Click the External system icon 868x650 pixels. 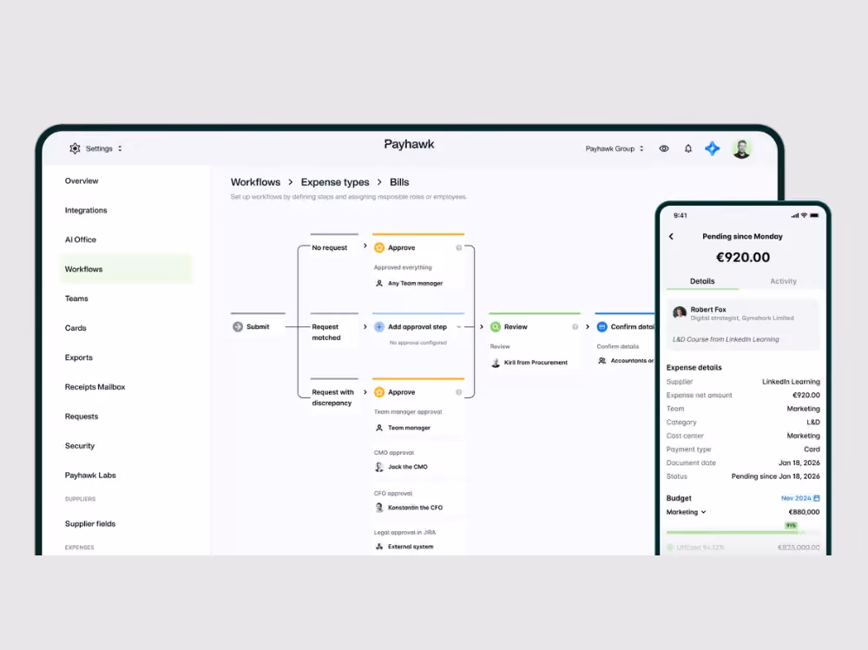point(379,547)
